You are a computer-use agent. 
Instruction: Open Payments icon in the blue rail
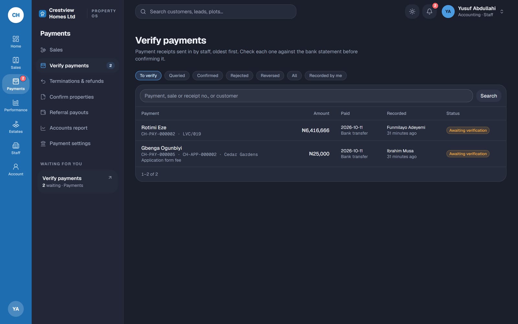(x=16, y=84)
